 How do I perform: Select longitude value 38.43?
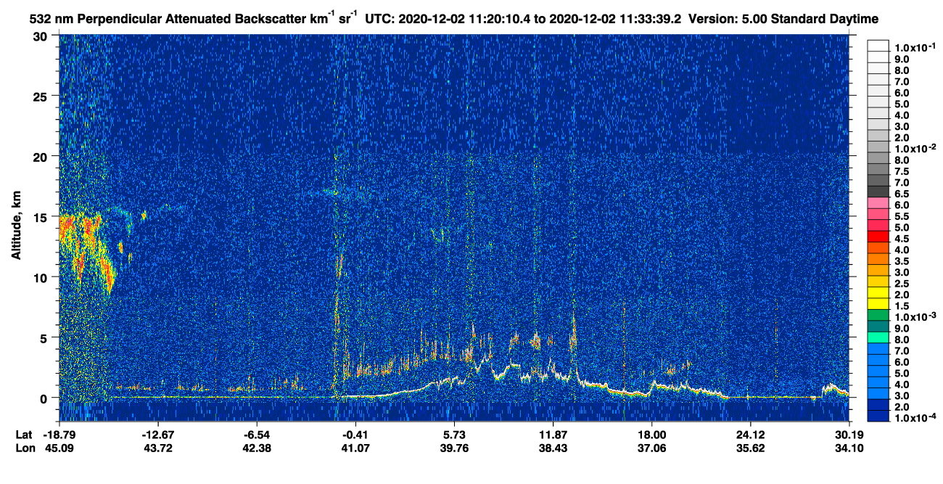pos(553,448)
